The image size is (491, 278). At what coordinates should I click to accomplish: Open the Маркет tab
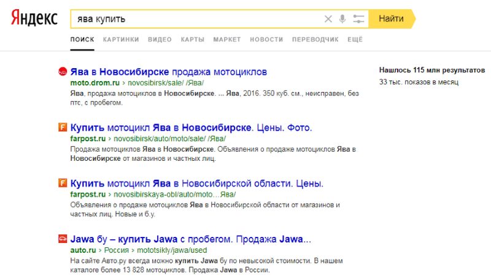click(227, 39)
